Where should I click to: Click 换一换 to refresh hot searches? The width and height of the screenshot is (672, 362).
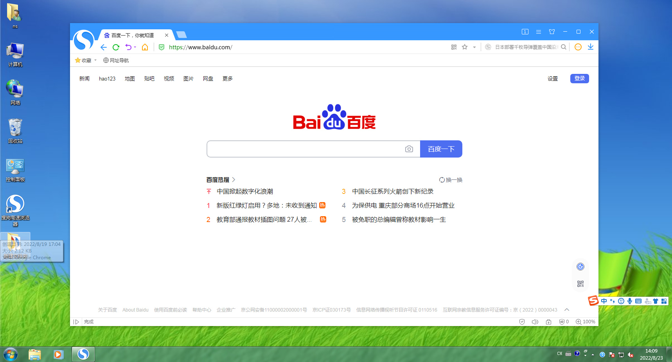(x=451, y=180)
